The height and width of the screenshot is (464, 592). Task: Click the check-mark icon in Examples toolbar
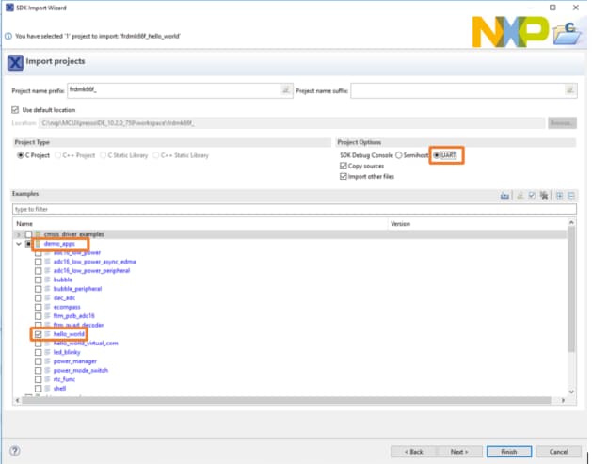(x=532, y=195)
